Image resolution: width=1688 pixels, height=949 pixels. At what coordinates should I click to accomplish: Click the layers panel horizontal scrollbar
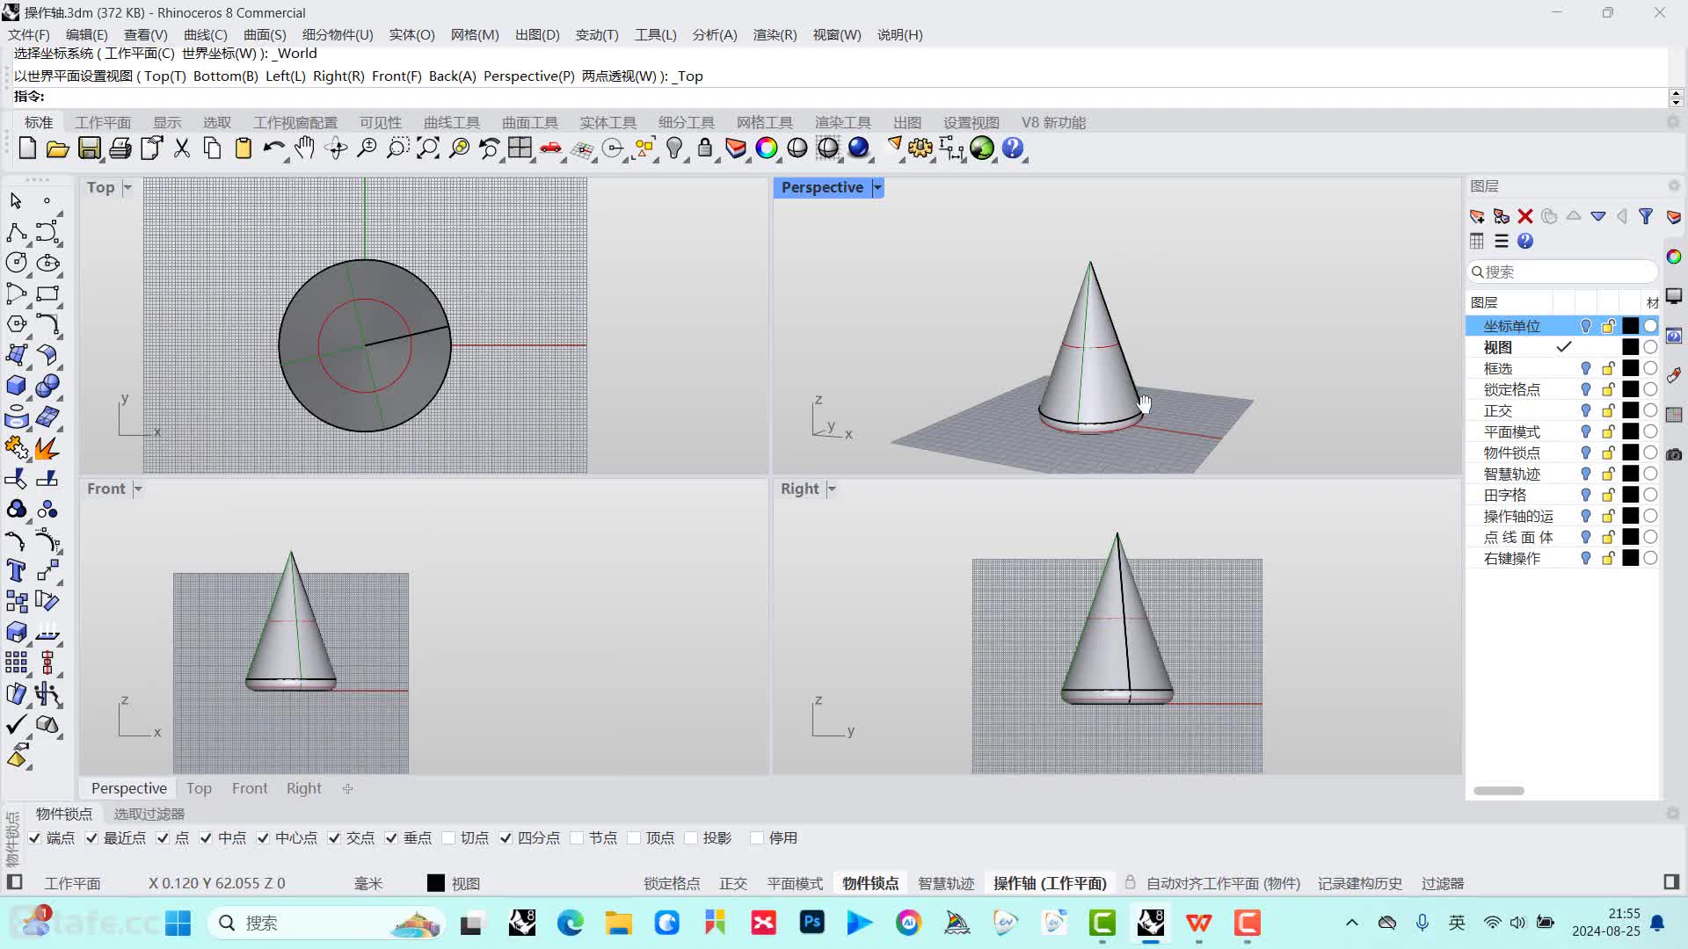point(1499,791)
